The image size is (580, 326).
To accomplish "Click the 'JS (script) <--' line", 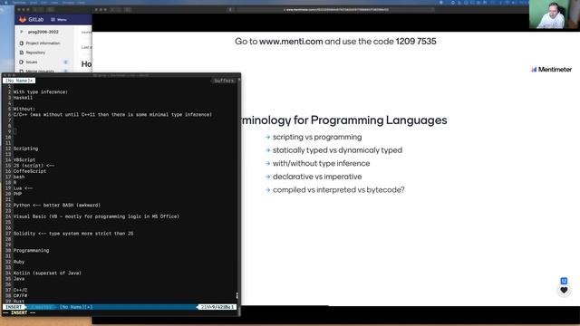I will 34,166.
